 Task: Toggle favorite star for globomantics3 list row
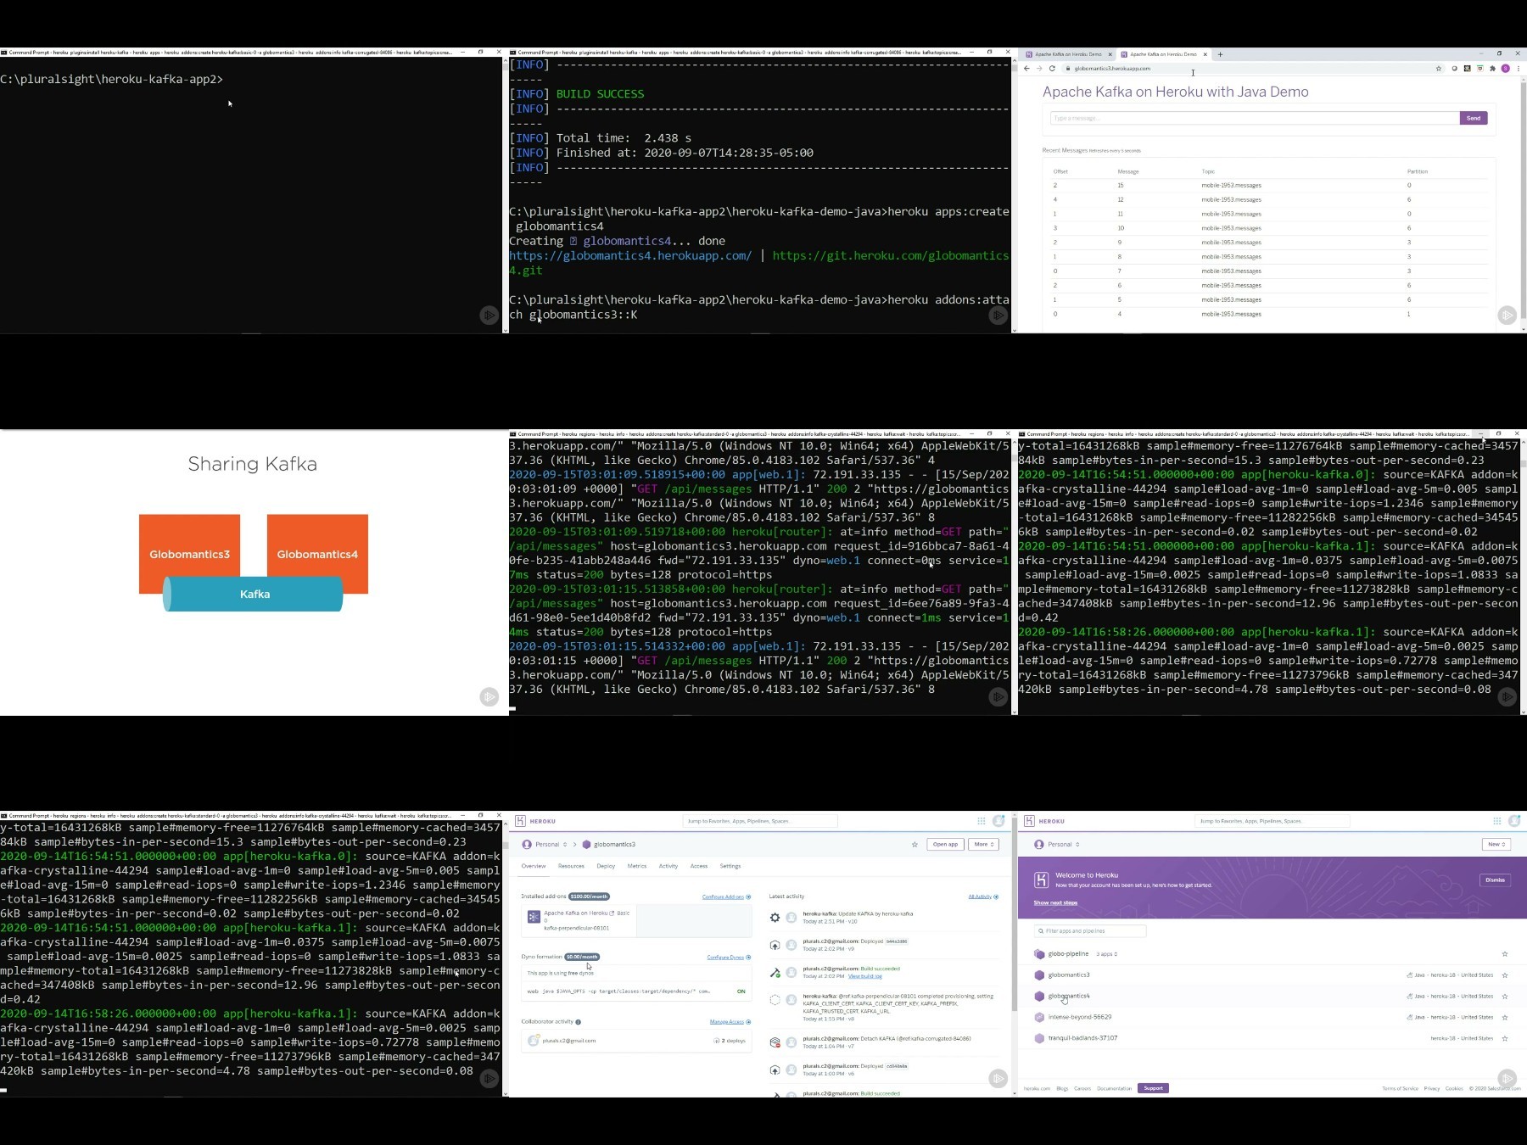[1505, 975]
